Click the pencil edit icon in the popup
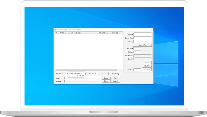The width and height of the screenshot is (207, 117). 78,76
